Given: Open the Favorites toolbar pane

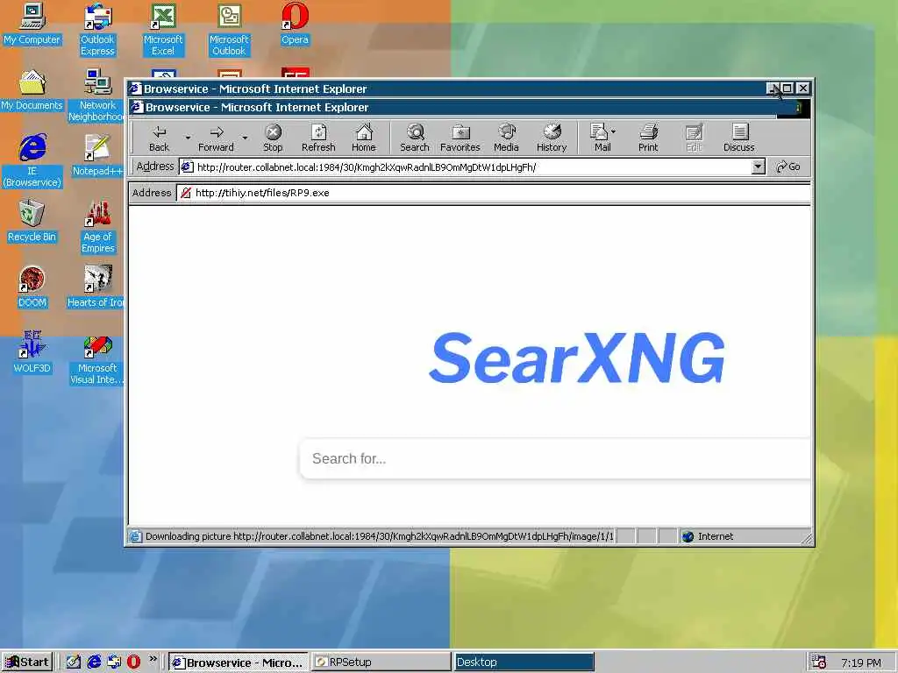Looking at the screenshot, I should pyautogui.click(x=460, y=138).
